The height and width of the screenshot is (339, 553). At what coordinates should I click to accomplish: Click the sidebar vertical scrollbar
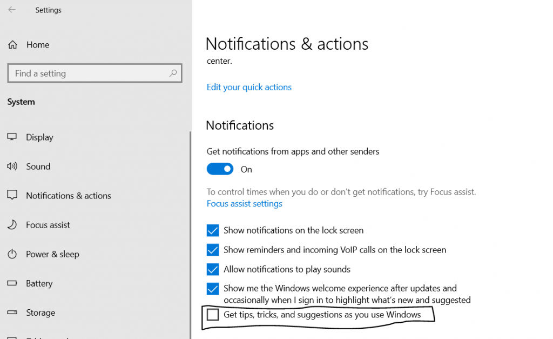pyautogui.click(x=190, y=232)
